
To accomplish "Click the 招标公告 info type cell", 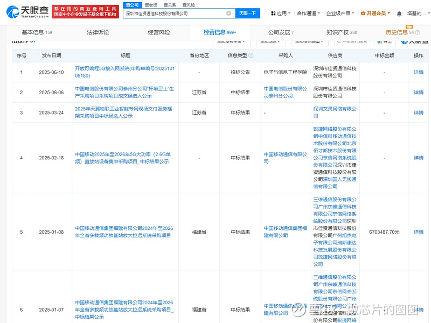I will tap(240, 72).
